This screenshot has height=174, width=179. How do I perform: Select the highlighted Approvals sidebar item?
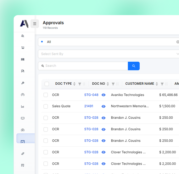[x=25, y=138]
